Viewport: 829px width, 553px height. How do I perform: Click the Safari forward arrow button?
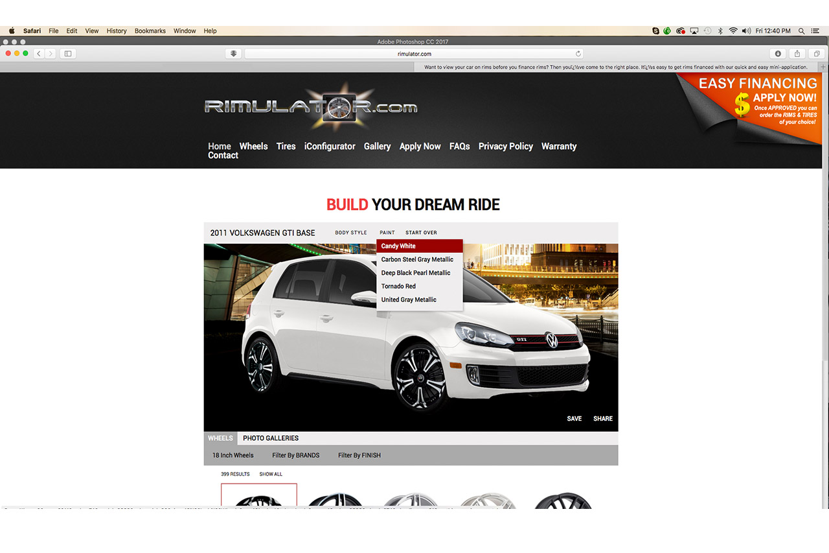point(51,54)
